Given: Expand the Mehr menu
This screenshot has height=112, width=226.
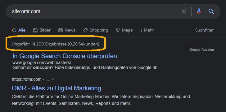Looking at the screenshot, I should tap(147, 30).
